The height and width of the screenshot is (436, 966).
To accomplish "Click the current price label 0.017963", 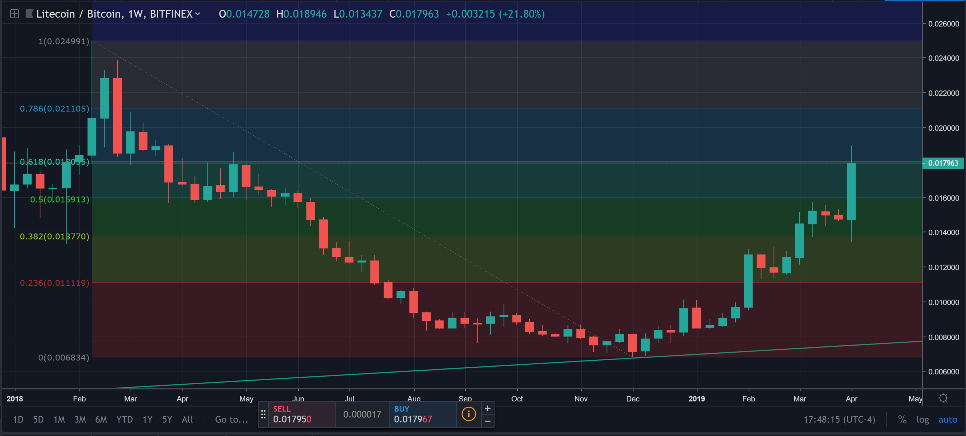I will click(x=942, y=163).
